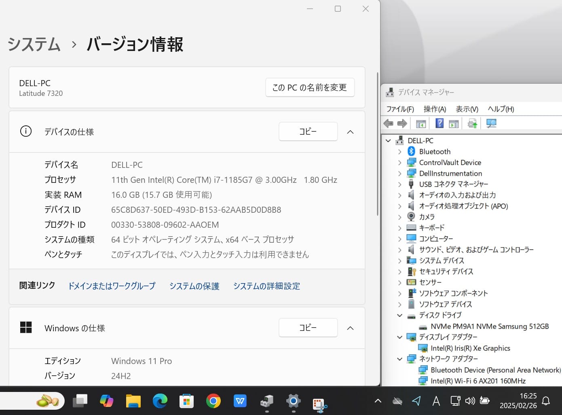Open the 表示(V) menu
Viewport: 562px width, 415px height.
pos(467,109)
